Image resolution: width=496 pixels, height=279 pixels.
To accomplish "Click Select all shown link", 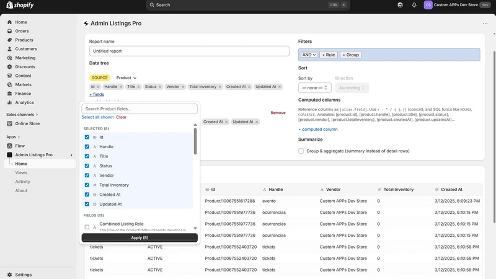I will click(x=97, y=117).
